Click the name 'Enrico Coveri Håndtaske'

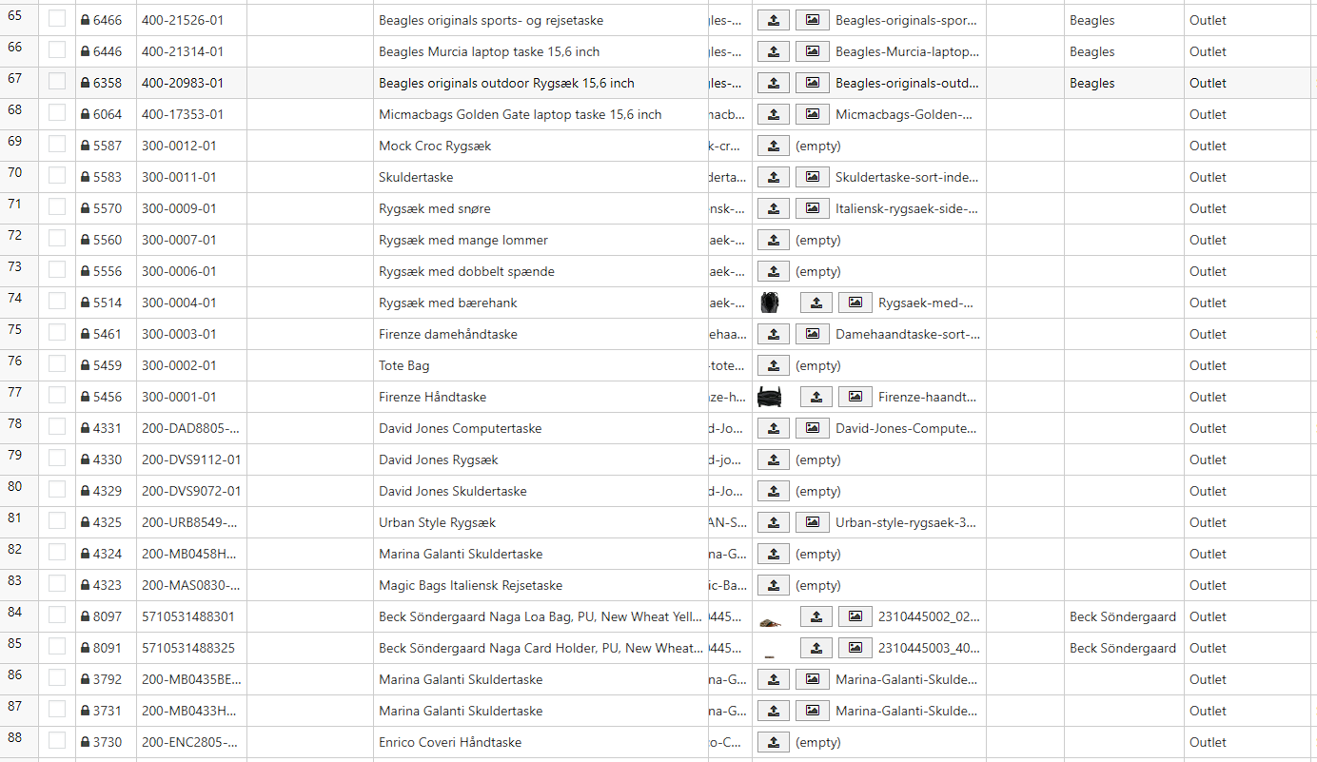pos(450,742)
